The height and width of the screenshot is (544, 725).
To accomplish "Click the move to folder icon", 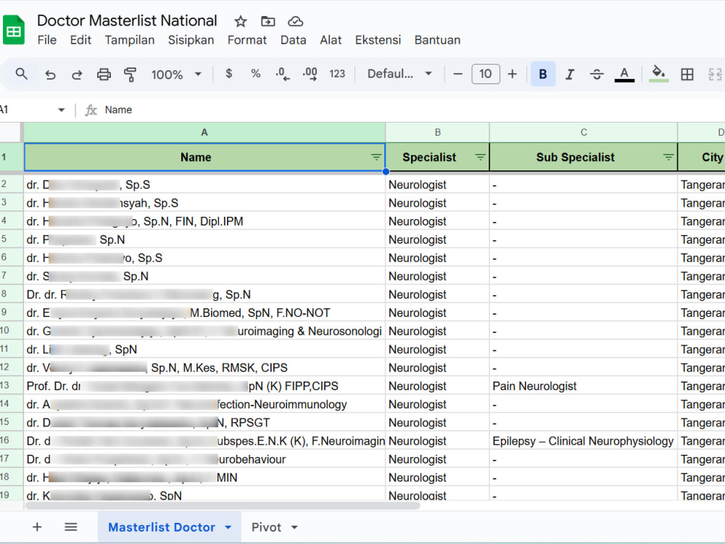I will pyautogui.click(x=268, y=21).
